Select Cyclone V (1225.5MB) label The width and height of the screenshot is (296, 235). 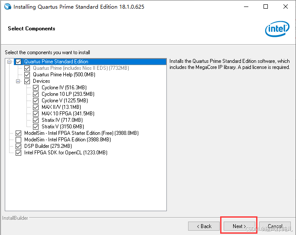[x=65, y=101]
